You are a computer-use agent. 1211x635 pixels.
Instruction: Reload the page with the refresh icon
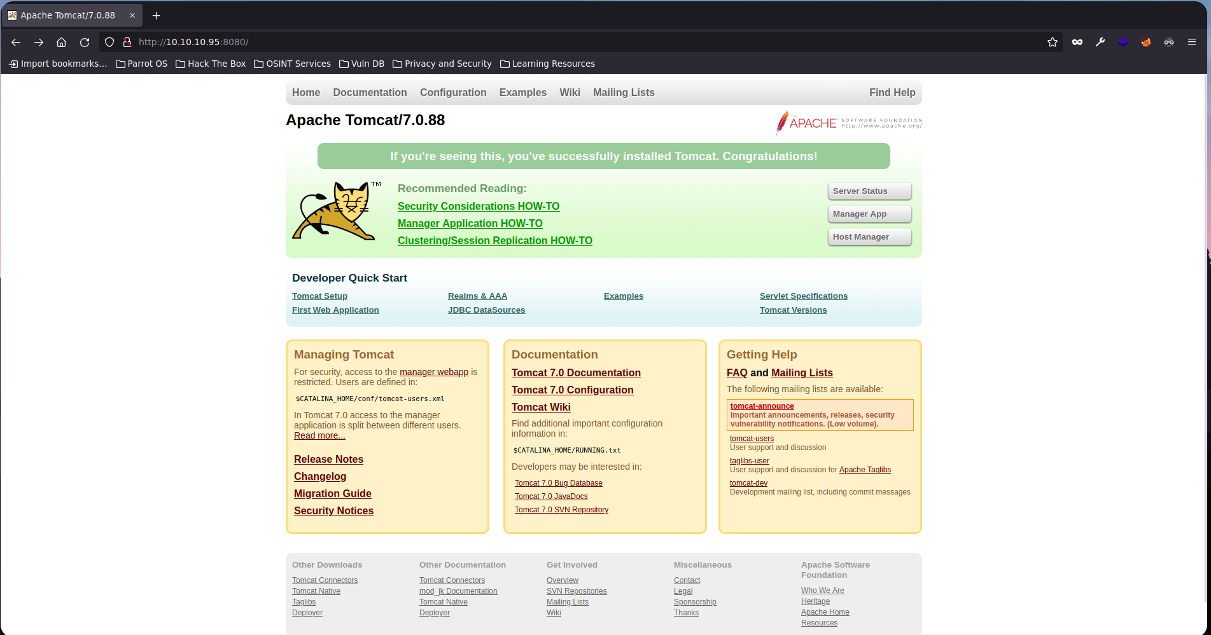pyautogui.click(x=85, y=42)
